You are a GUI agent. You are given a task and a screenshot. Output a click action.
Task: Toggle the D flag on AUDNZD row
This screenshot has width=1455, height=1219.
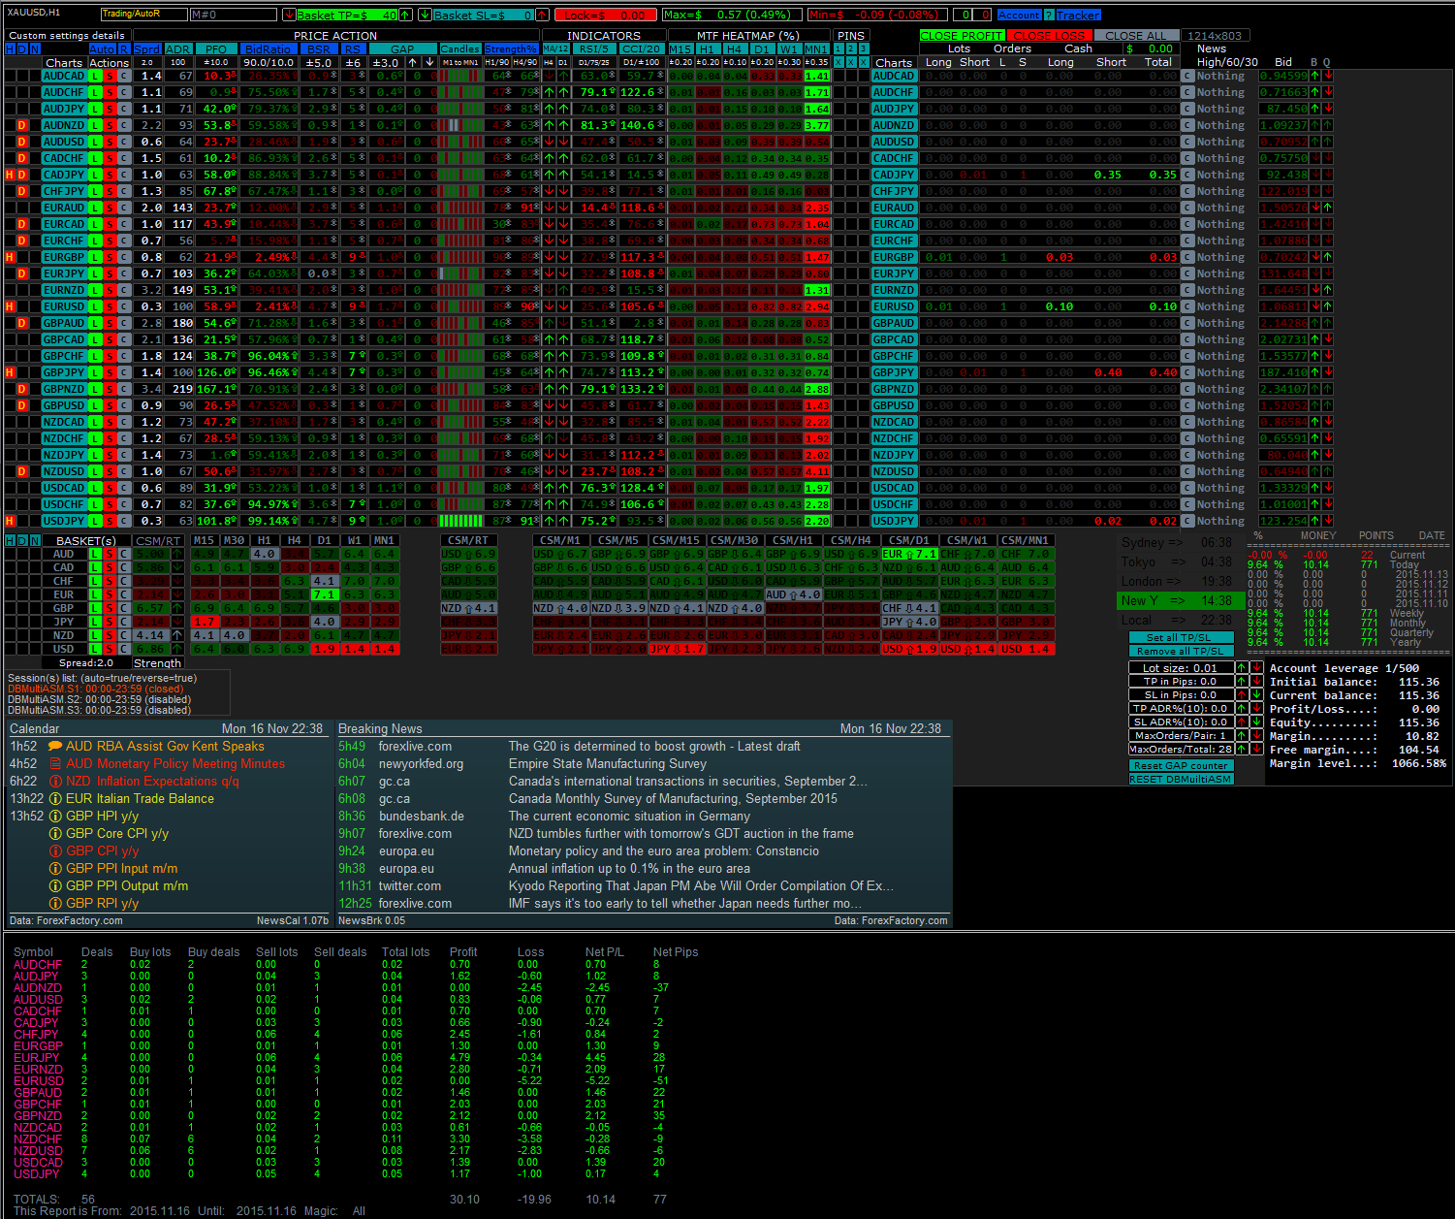point(22,125)
